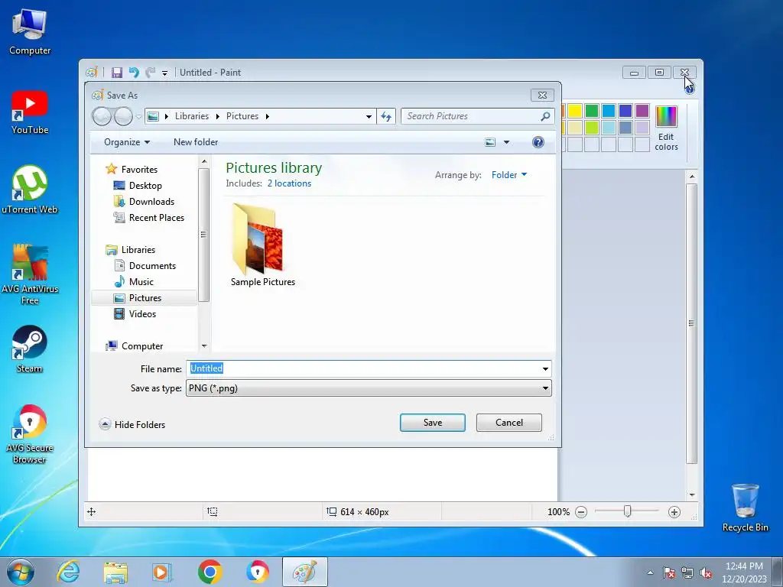Select Pictures library in navigation pane
Viewport: 783px width, 587px height.
coord(145,298)
